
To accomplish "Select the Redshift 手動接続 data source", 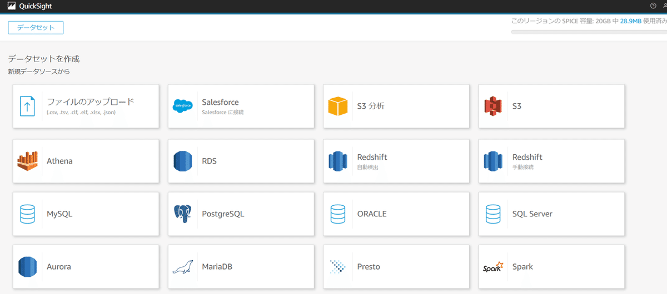I will (x=551, y=161).
